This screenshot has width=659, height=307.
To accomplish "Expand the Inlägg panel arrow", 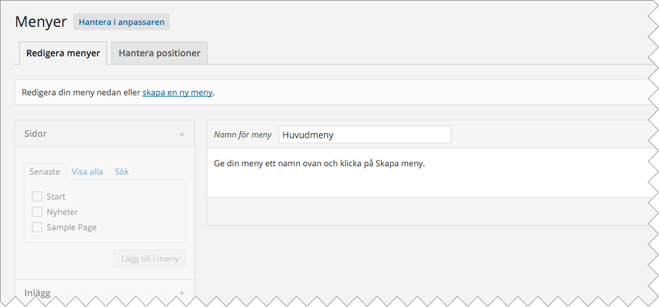I will [182, 293].
